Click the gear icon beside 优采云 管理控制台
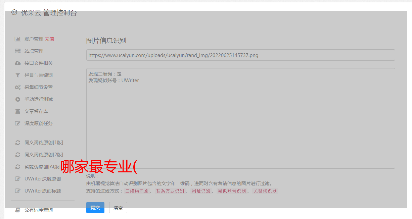Screen dimensions: 412x219 click(x=14, y=12)
